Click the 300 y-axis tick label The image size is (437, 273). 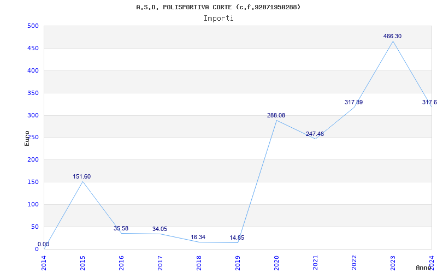click(33, 115)
